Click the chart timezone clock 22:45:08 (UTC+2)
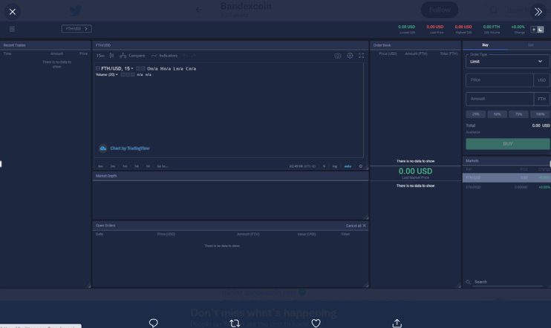The width and height of the screenshot is (551, 328). point(302,166)
